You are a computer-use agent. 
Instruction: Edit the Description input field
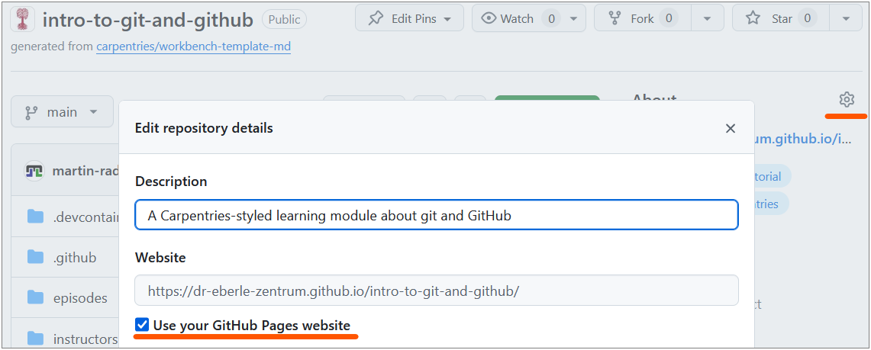(436, 215)
